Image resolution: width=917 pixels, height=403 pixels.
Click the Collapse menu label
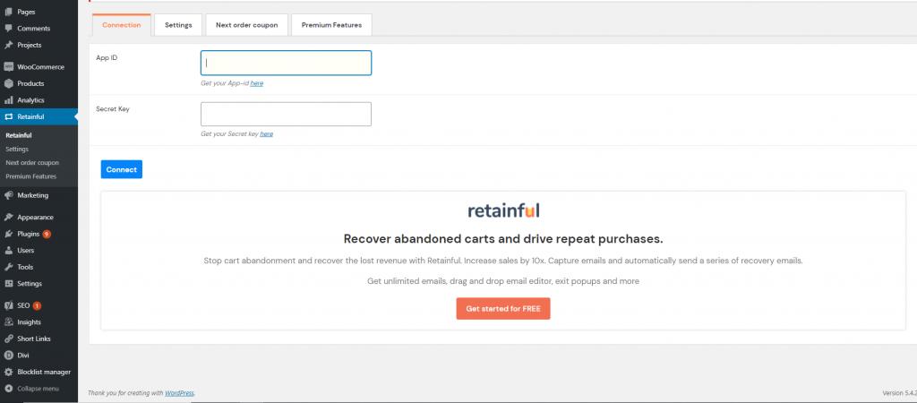(x=38, y=389)
